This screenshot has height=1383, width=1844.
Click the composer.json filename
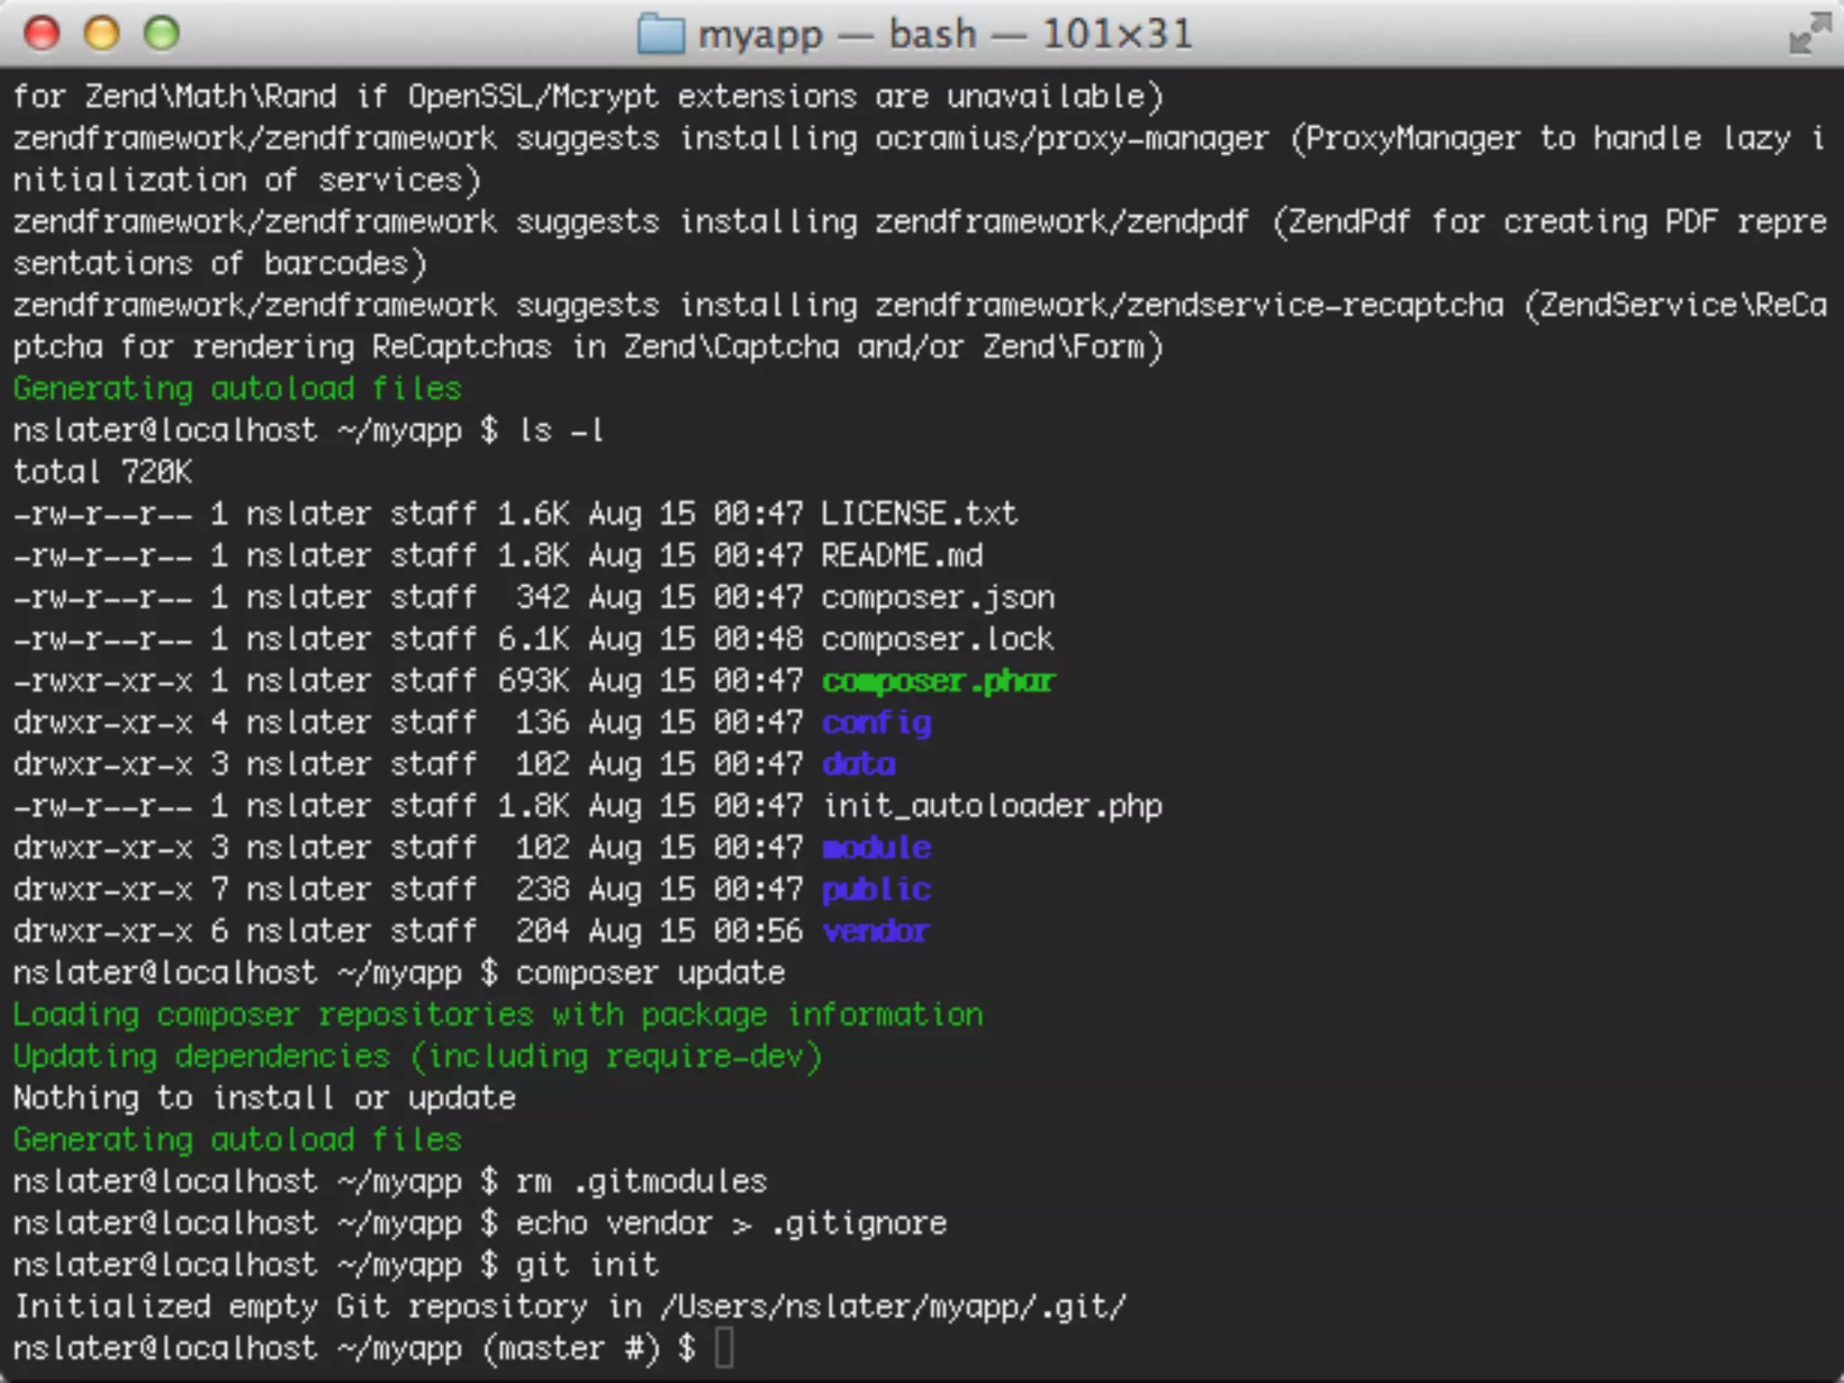coord(937,598)
